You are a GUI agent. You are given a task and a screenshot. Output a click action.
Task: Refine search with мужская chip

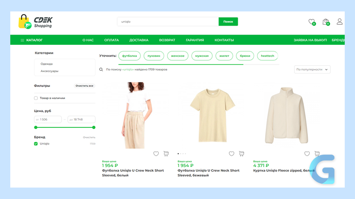click(202, 56)
